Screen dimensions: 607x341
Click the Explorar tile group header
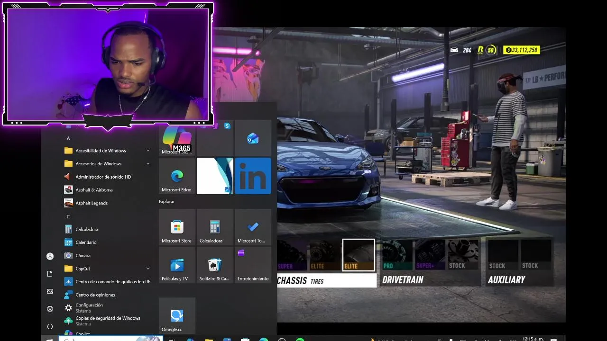tap(167, 201)
